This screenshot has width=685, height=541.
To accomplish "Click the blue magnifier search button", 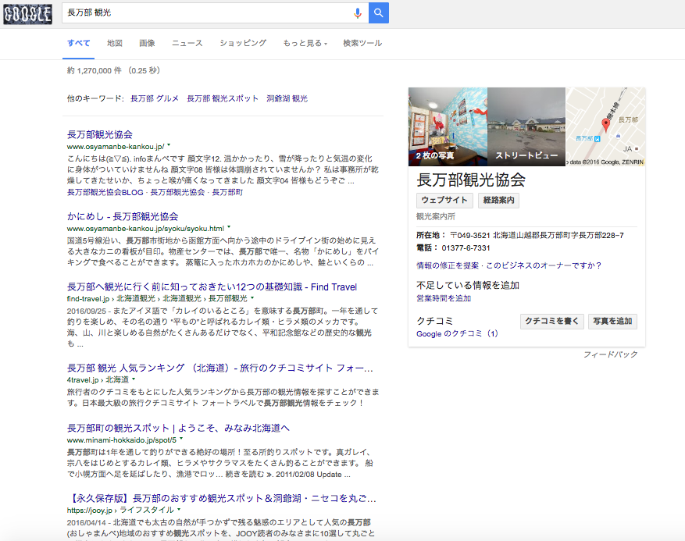I will click(379, 13).
